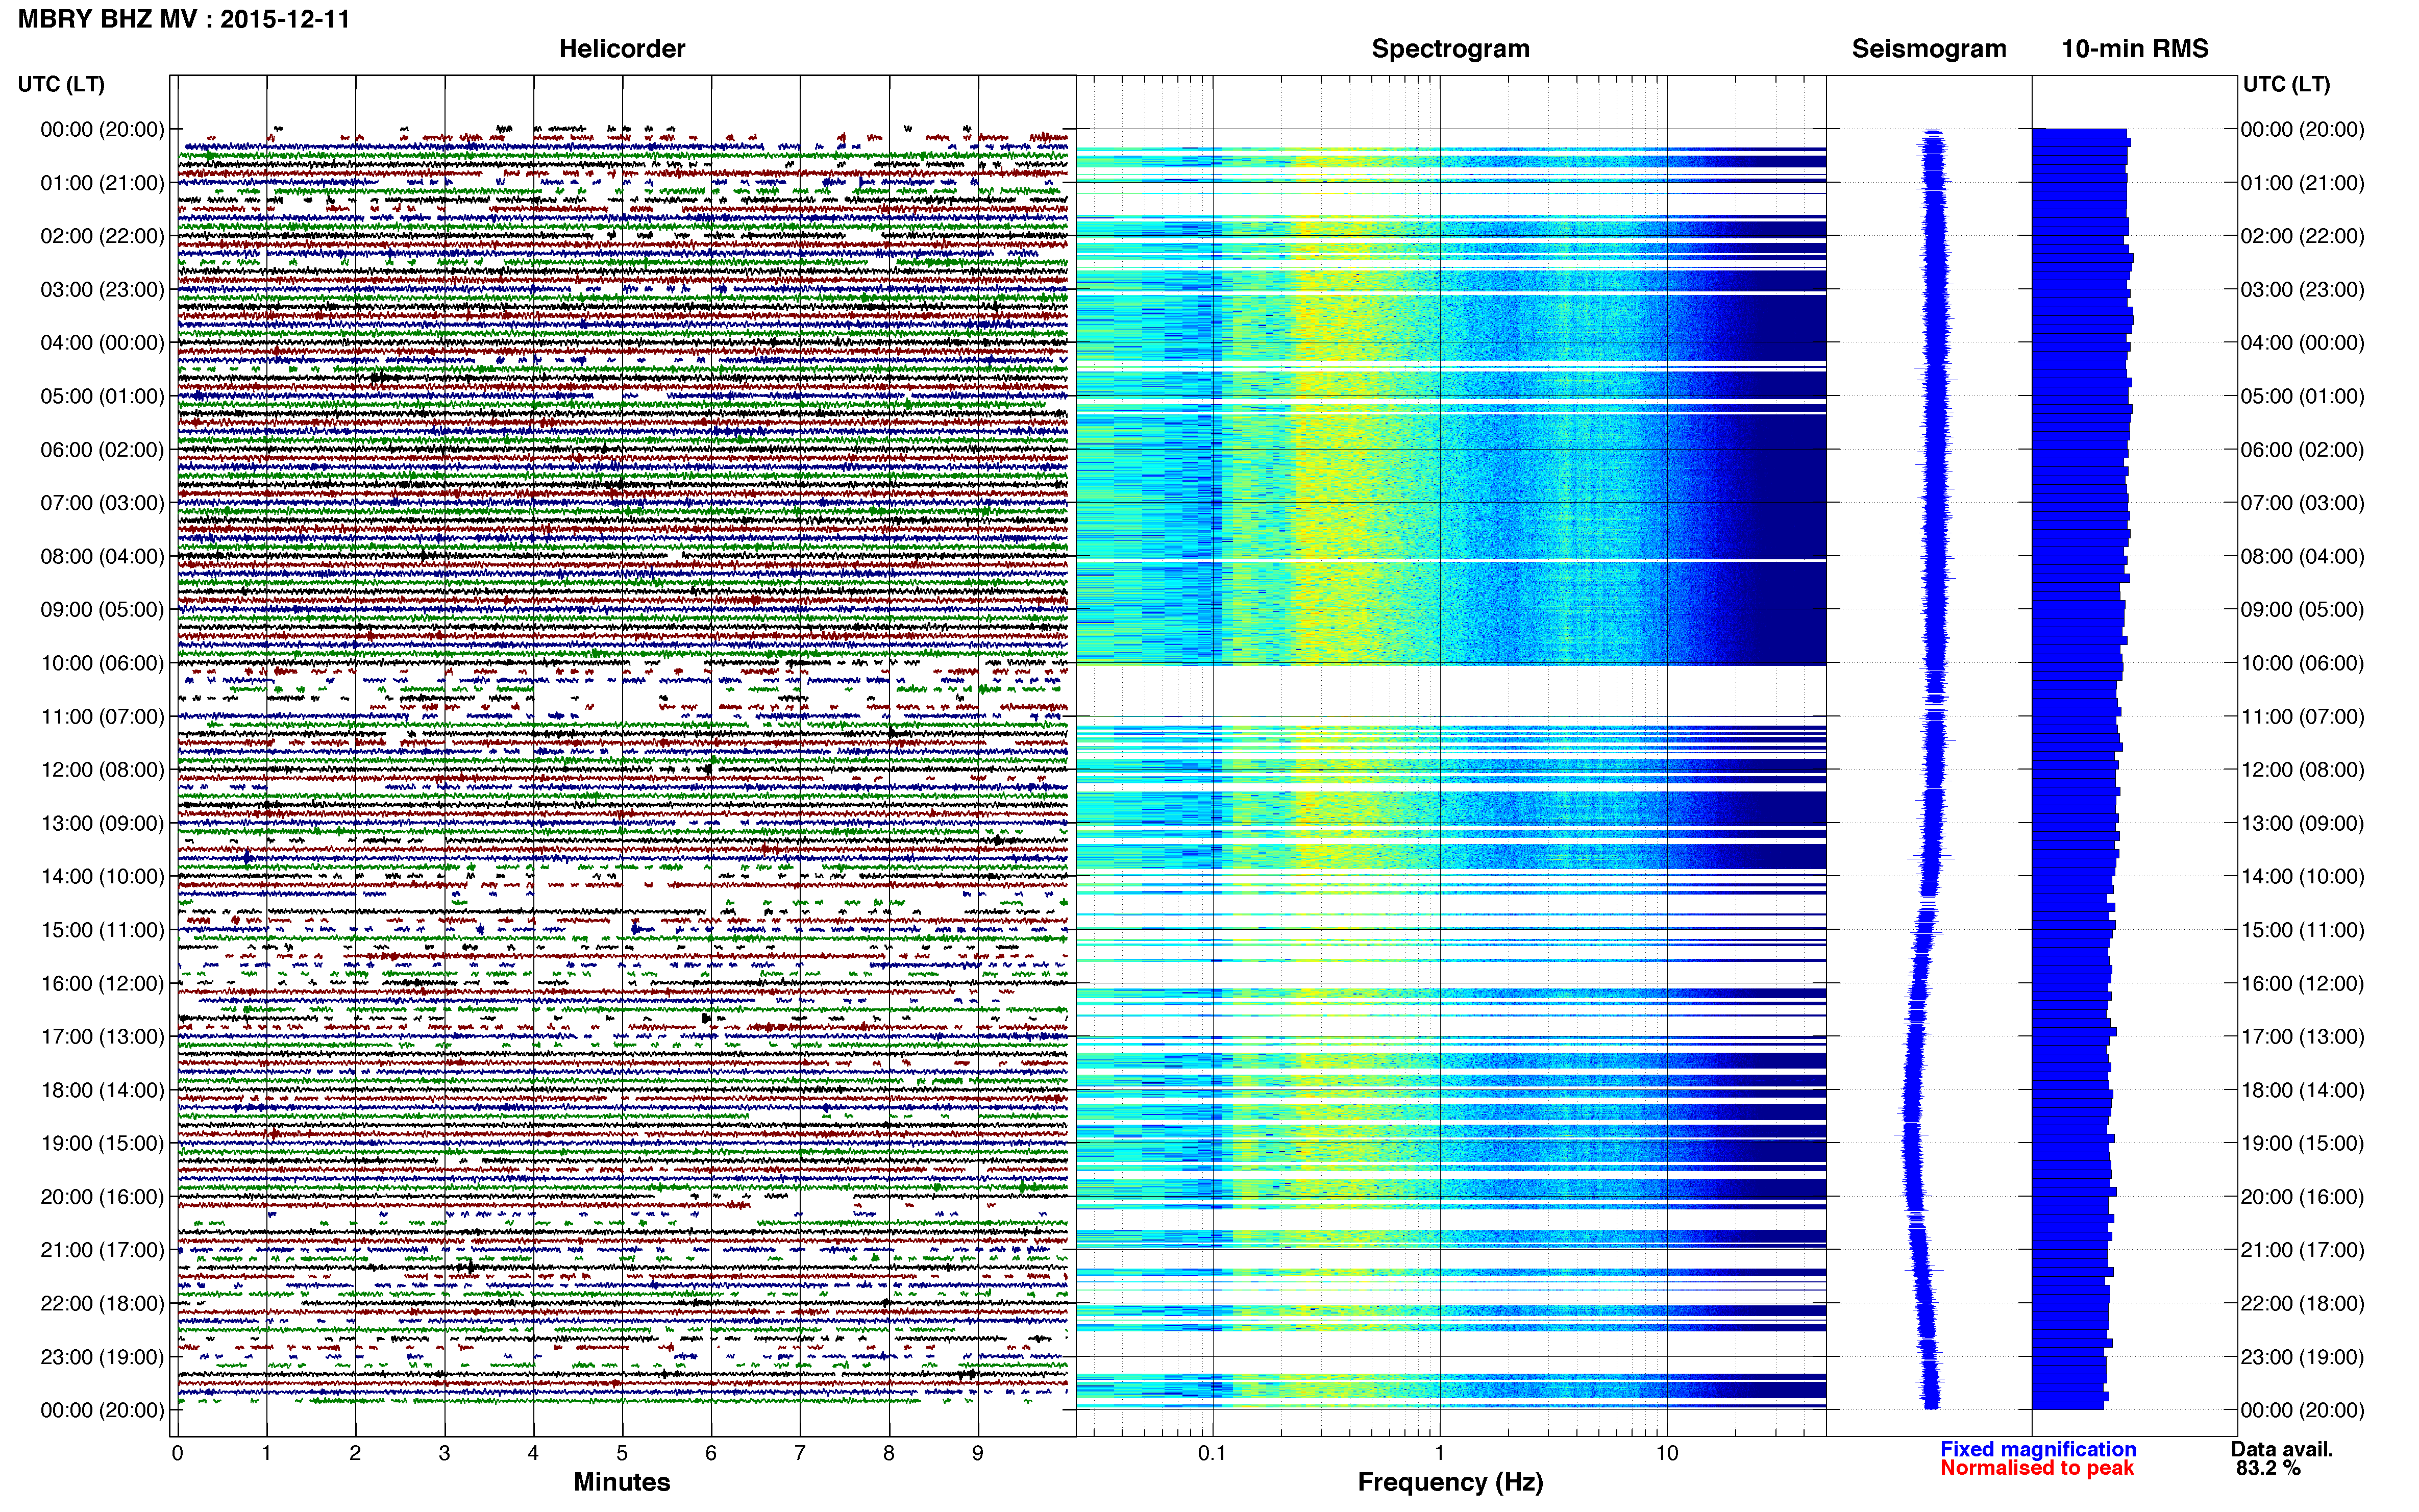This screenshot has height=1512, width=2419.
Task: Click 11:00 (07:00) beside the RMS panel
Action: click(2302, 717)
